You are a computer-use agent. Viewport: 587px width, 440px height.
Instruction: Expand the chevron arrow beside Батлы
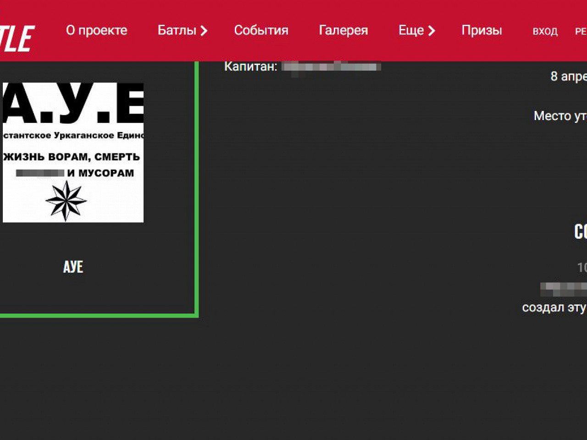[x=204, y=31]
